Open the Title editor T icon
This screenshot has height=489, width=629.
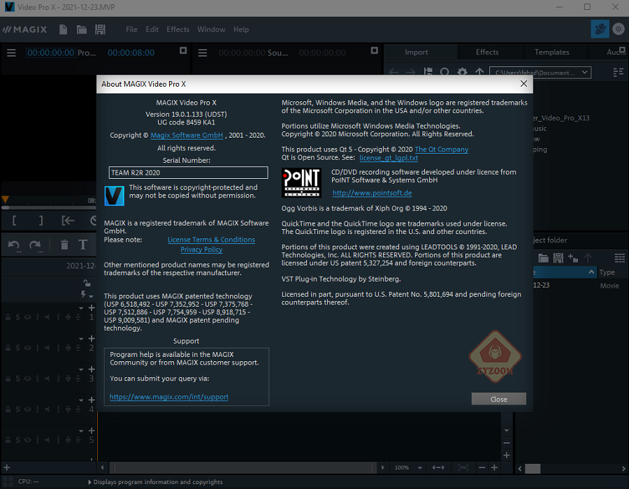(x=82, y=245)
